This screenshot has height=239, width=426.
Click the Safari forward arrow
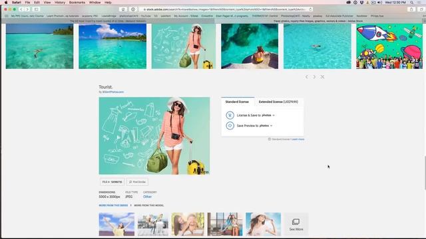[x=27, y=9]
